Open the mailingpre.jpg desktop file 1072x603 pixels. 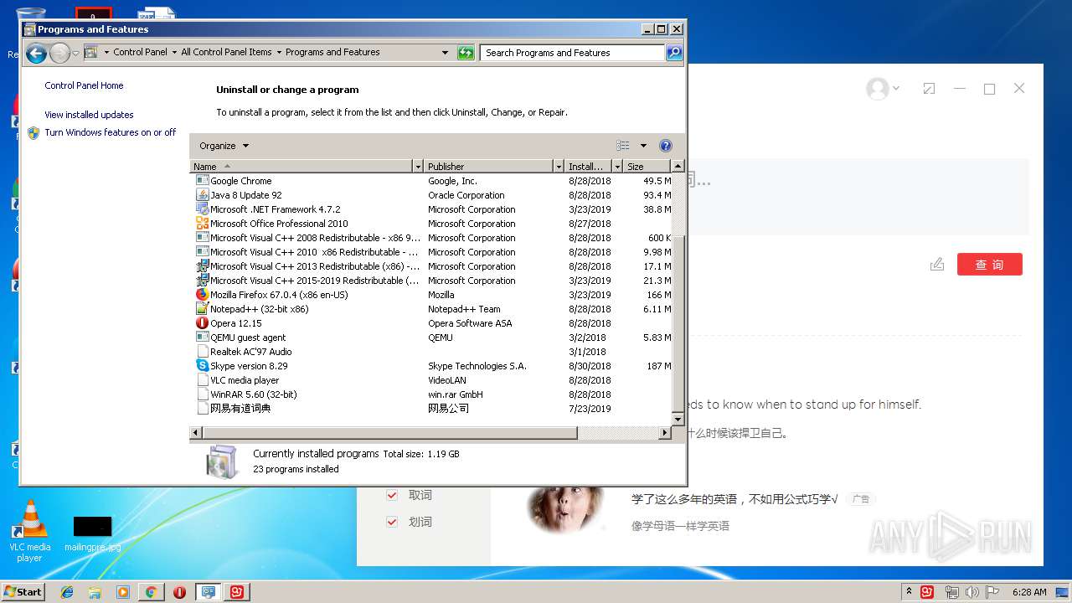click(x=92, y=533)
